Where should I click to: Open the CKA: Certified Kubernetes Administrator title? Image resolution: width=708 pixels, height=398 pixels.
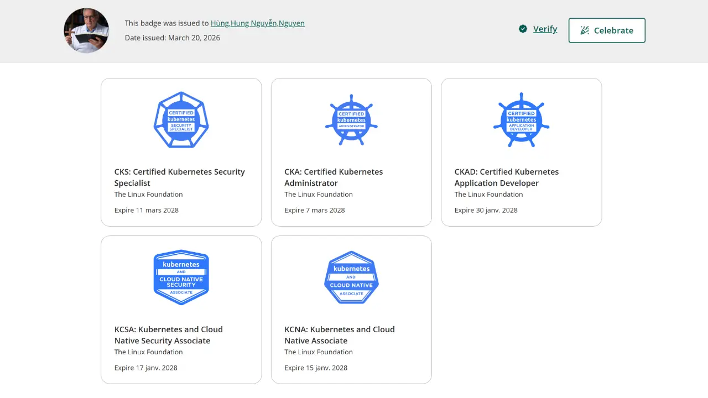click(x=334, y=177)
